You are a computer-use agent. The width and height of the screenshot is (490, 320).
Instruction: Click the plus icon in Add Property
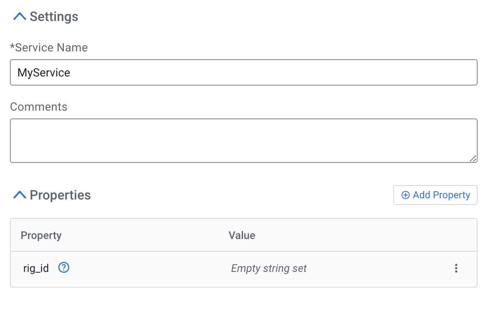pos(405,195)
